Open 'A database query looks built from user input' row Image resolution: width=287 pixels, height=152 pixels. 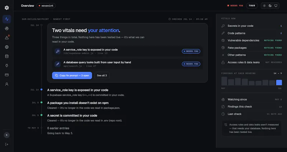click(127, 64)
